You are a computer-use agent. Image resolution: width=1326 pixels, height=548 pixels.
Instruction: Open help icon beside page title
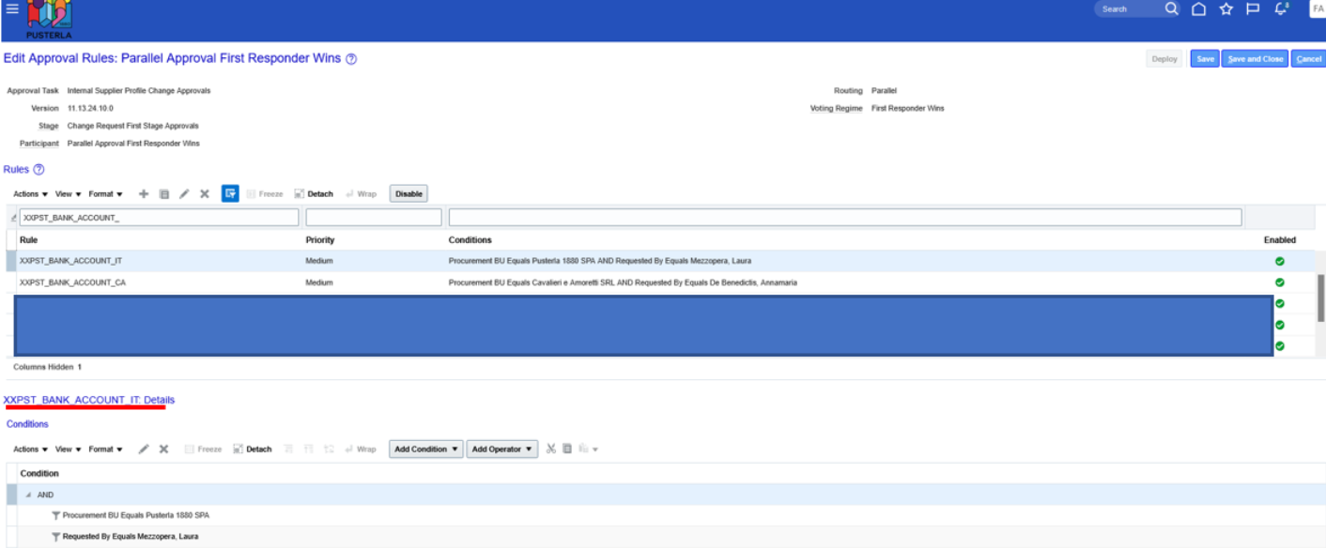[x=351, y=58]
